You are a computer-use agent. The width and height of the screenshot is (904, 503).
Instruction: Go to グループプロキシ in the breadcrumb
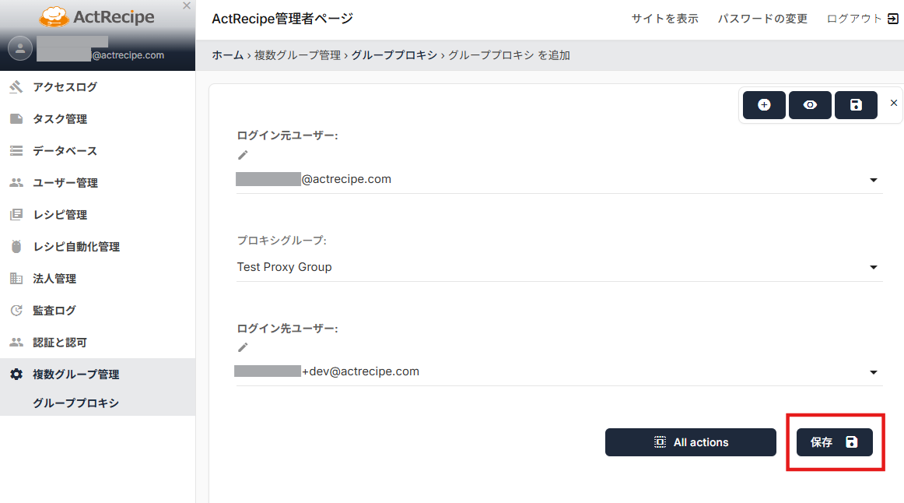(x=394, y=55)
